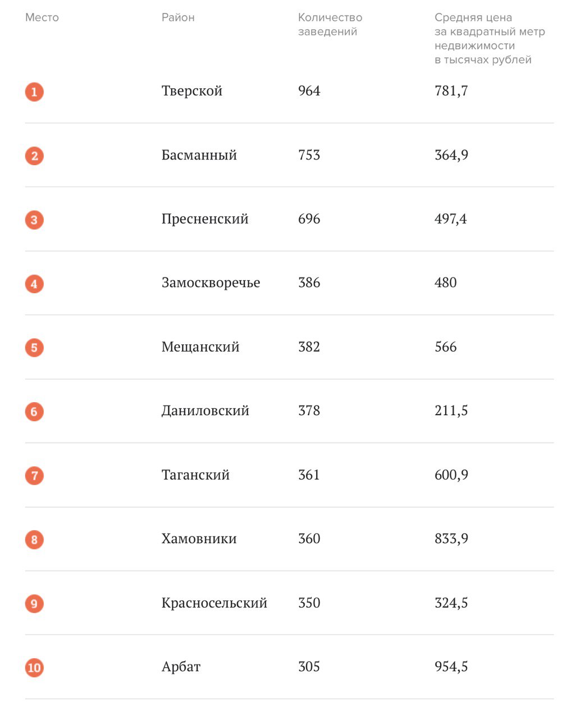Click the Таганский price value 600,9
The height and width of the screenshot is (719, 562).
point(451,475)
